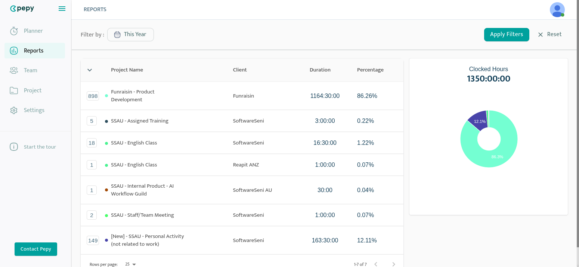The image size is (579, 267).
Task: Select Reports in the sidebar
Action: point(34,51)
